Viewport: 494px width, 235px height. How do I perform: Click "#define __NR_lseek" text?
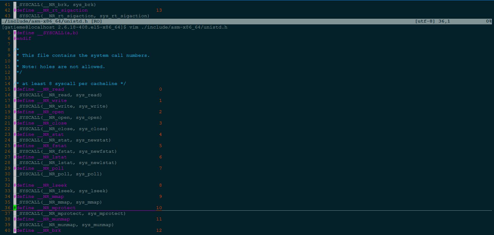(x=40, y=185)
